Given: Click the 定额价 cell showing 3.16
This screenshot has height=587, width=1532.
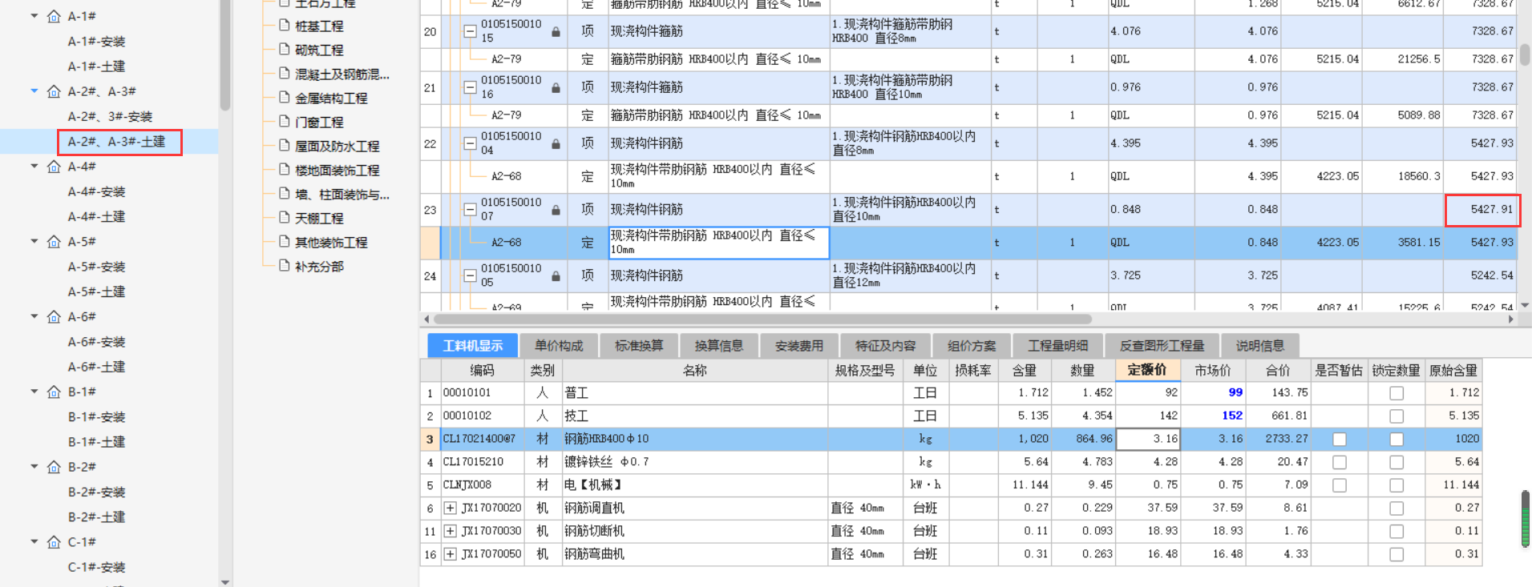Looking at the screenshot, I should coord(1148,439).
